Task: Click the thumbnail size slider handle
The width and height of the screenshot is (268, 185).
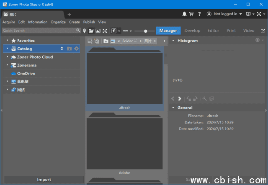Action: pos(146,31)
